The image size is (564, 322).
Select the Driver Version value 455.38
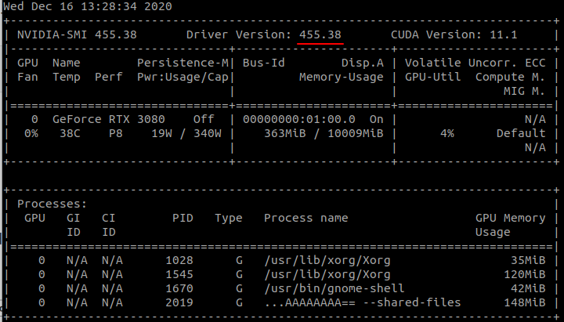pyautogui.click(x=320, y=35)
